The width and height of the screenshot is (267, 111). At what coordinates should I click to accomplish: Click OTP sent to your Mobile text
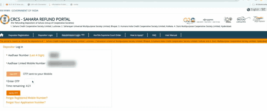point(38,74)
